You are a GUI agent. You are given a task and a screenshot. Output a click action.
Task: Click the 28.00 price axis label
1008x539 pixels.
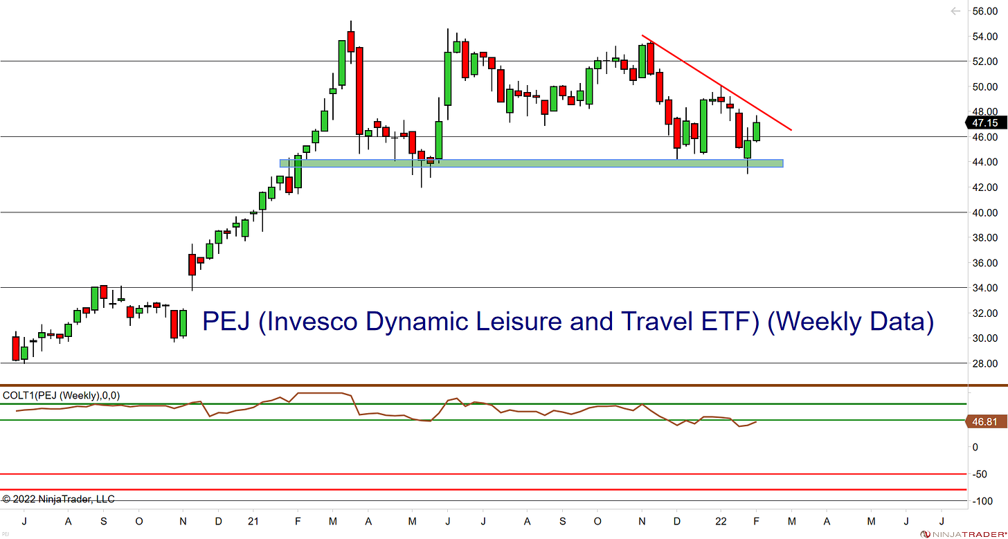(x=985, y=363)
